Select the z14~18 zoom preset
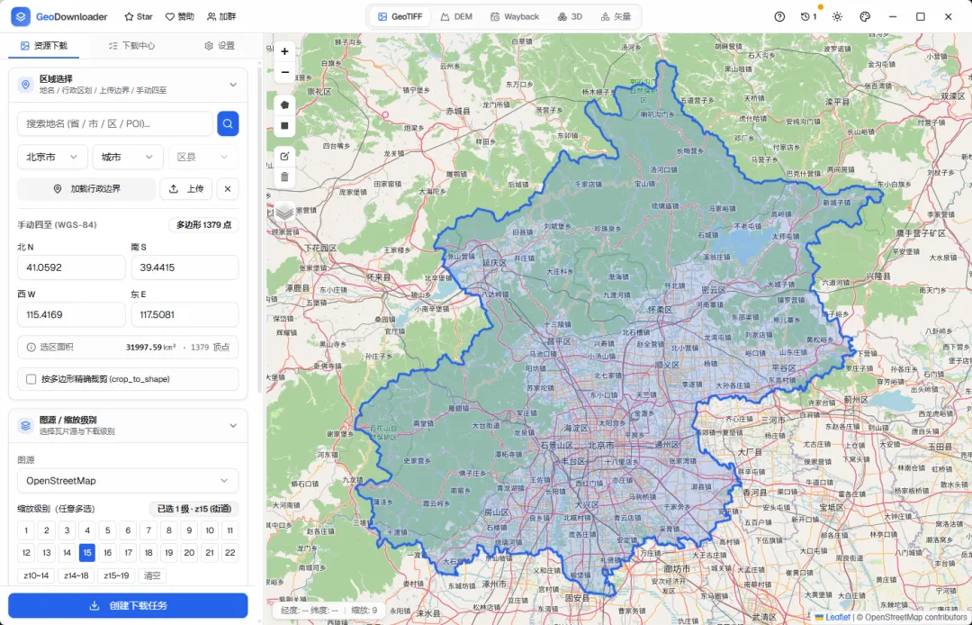Viewport: 972px width, 625px height. coord(76,575)
